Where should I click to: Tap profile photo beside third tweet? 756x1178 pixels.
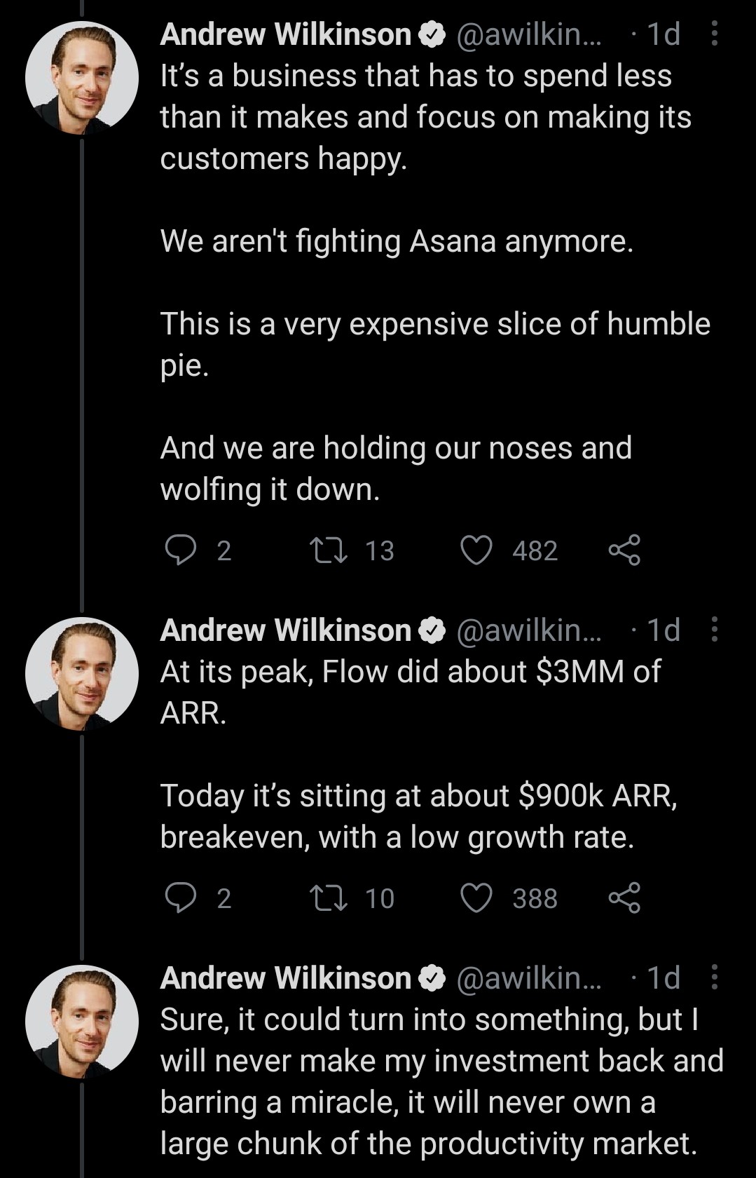(82, 1022)
